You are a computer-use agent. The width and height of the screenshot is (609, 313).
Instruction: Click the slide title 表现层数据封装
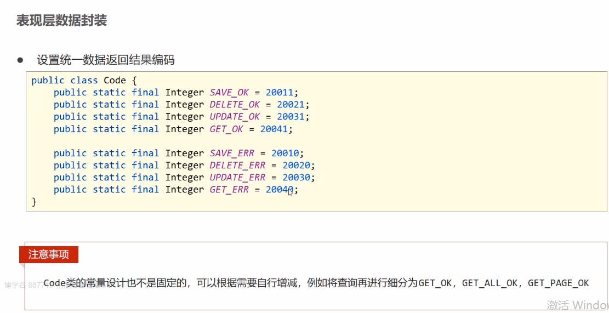(x=61, y=21)
